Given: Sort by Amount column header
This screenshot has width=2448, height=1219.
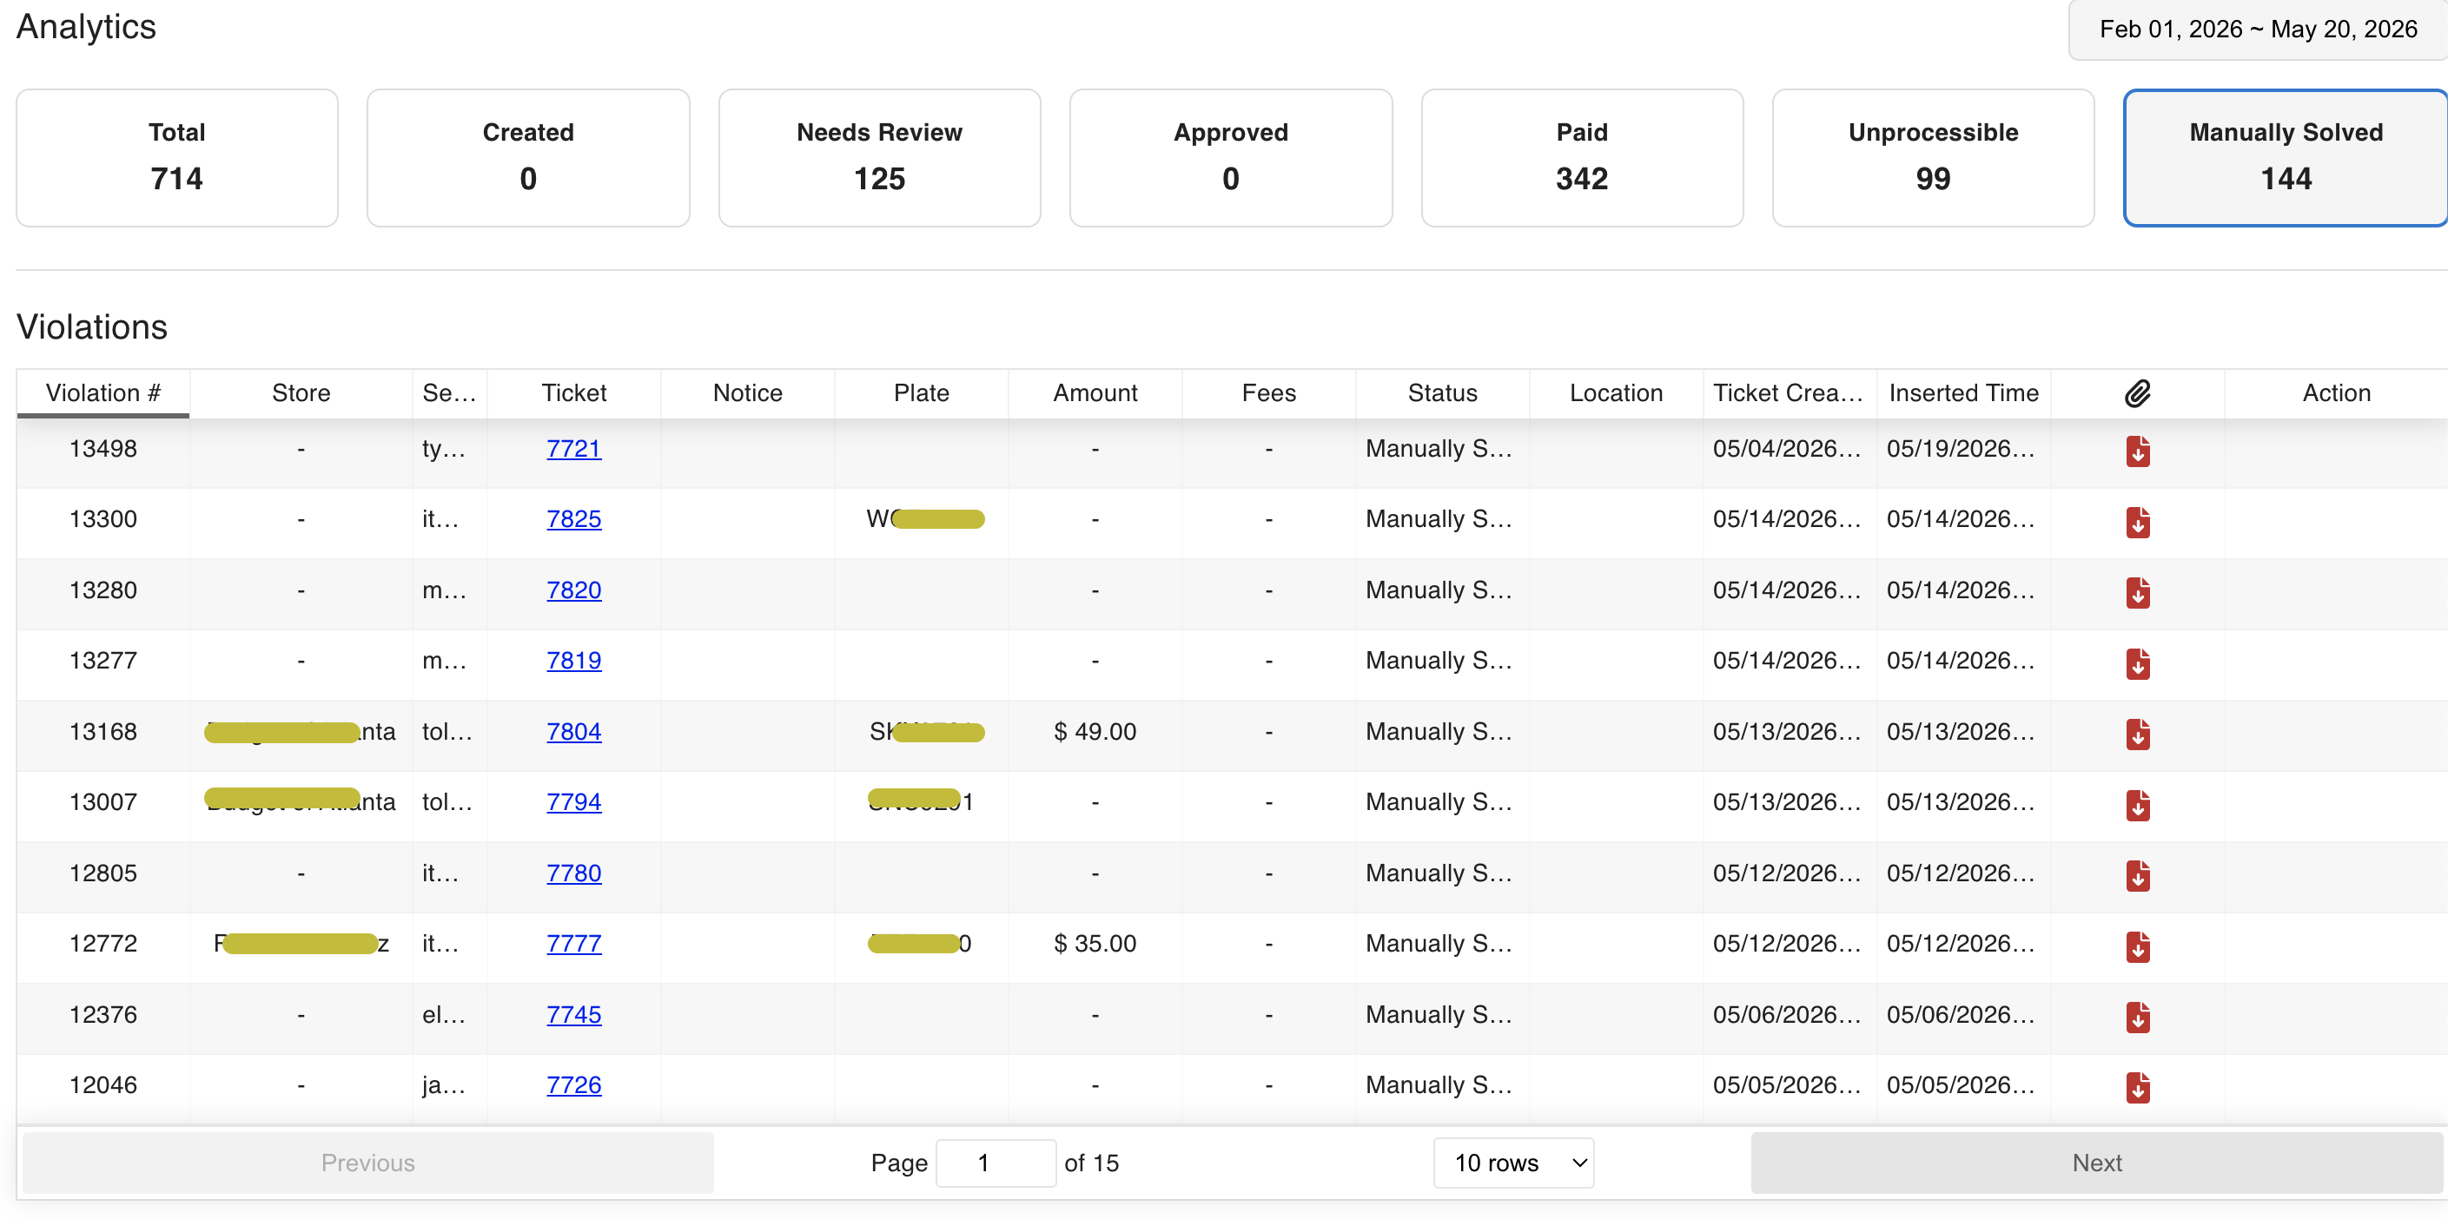Looking at the screenshot, I should point(1095,393).
